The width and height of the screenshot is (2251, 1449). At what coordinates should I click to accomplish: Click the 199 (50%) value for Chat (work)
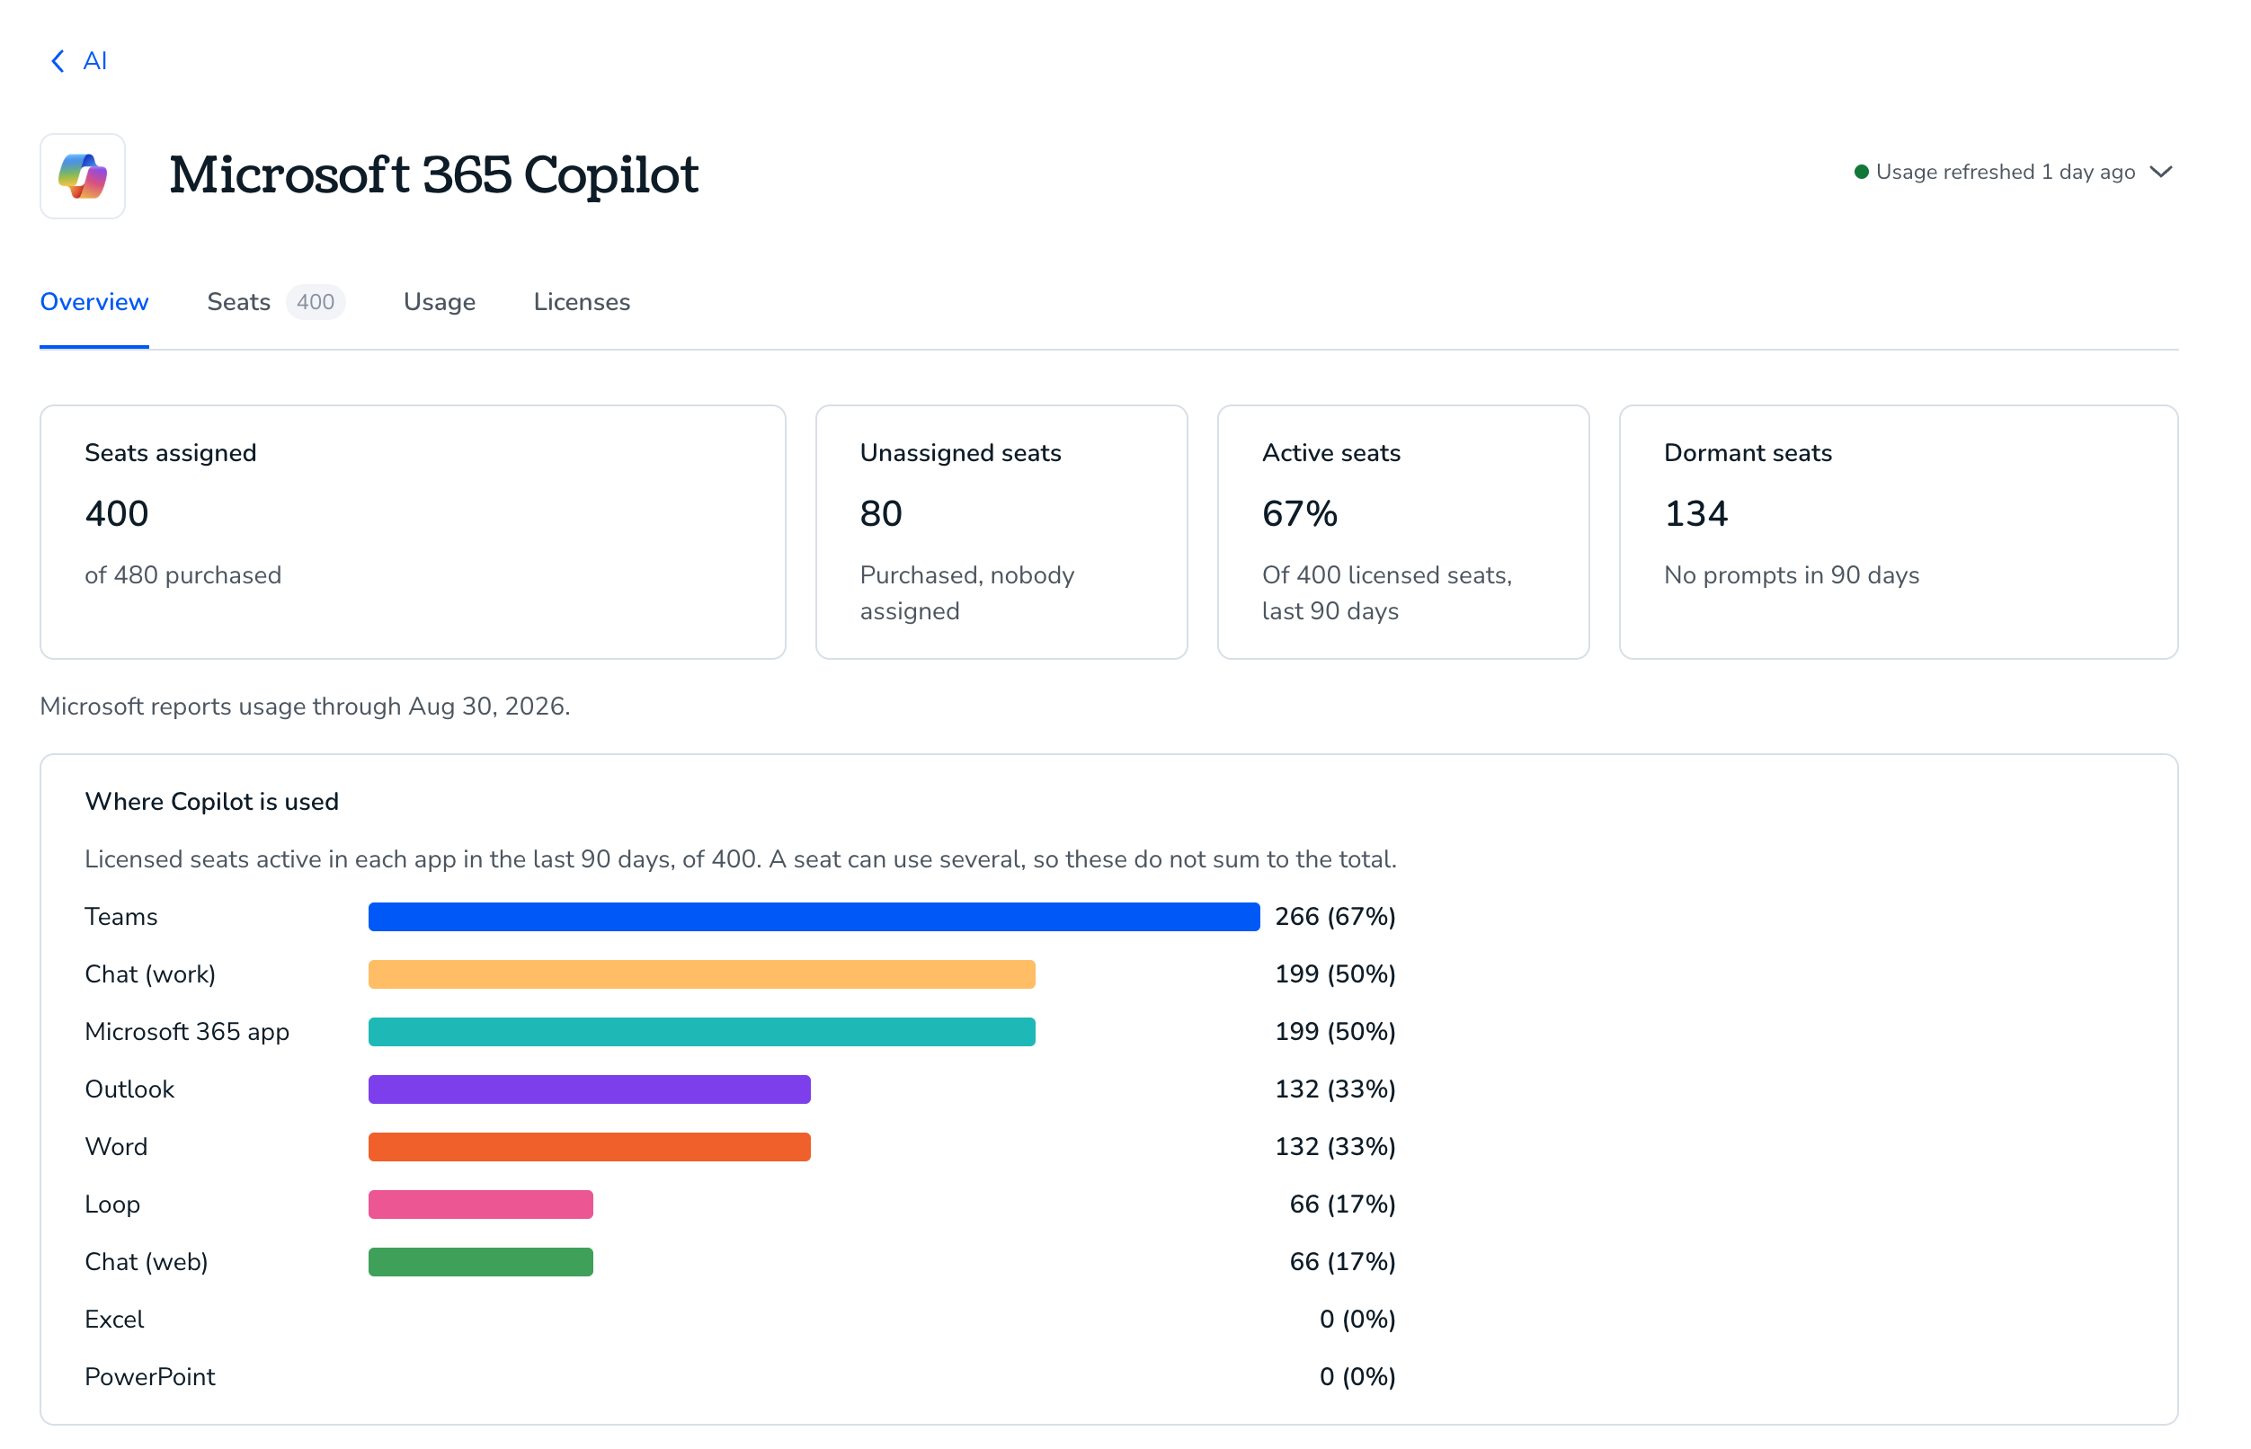pos(1335,974)
